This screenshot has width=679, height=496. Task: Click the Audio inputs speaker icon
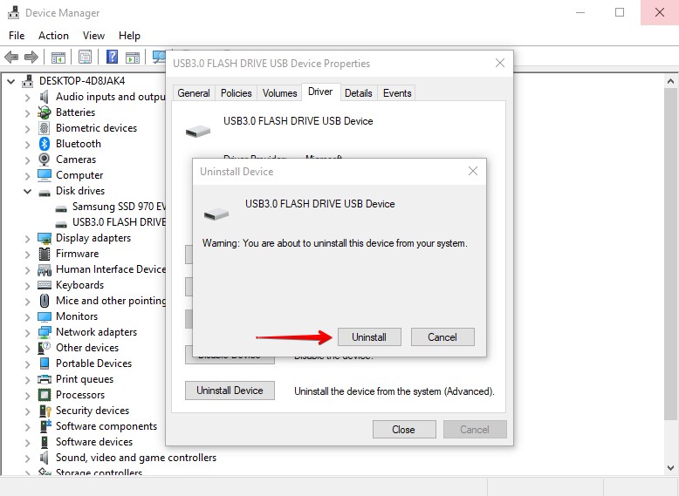point(45,97)
